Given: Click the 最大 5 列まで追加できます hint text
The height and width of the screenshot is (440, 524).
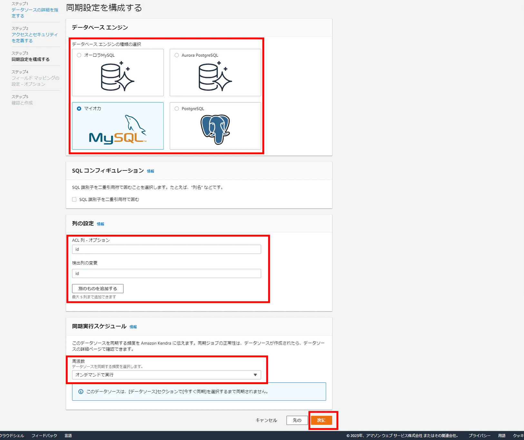Looking at the screenshot, I should coord(94,297).
